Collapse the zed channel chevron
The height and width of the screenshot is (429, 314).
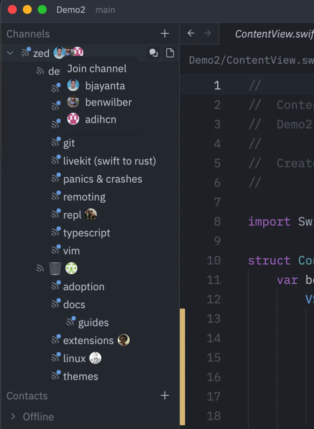(11, 53)
